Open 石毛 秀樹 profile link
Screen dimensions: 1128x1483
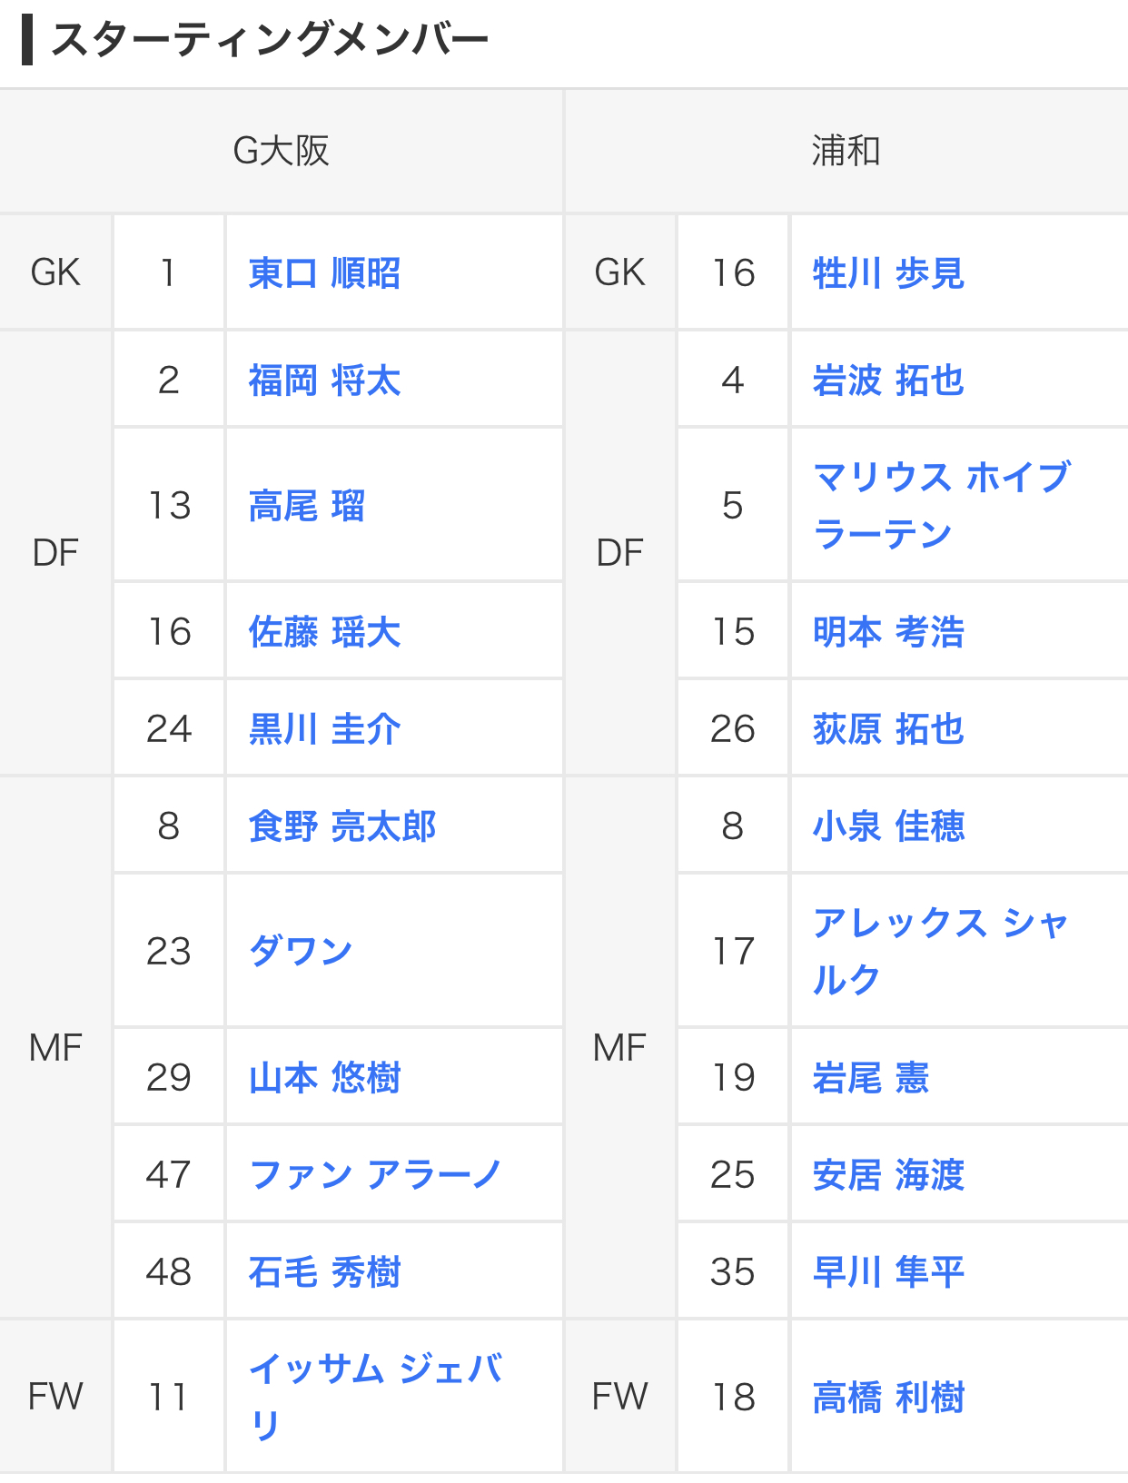click(x=324, y=1272)
